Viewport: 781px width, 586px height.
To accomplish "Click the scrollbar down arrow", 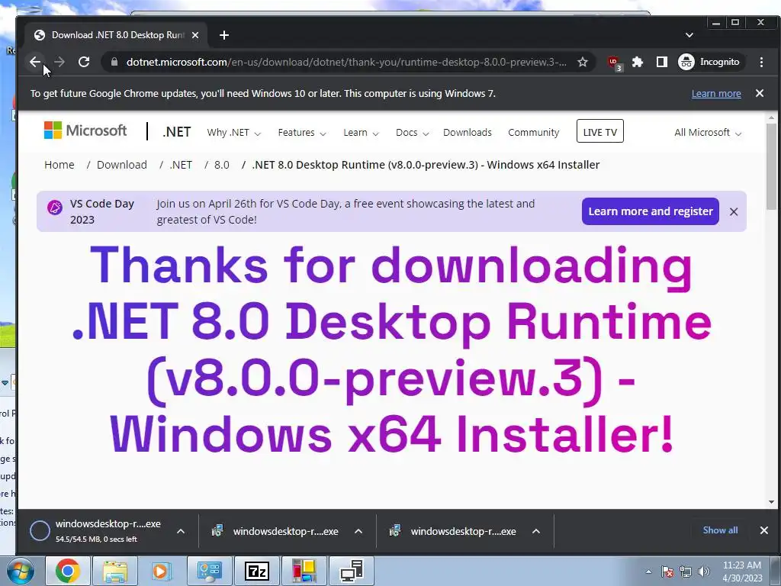I will pos(771,502).
